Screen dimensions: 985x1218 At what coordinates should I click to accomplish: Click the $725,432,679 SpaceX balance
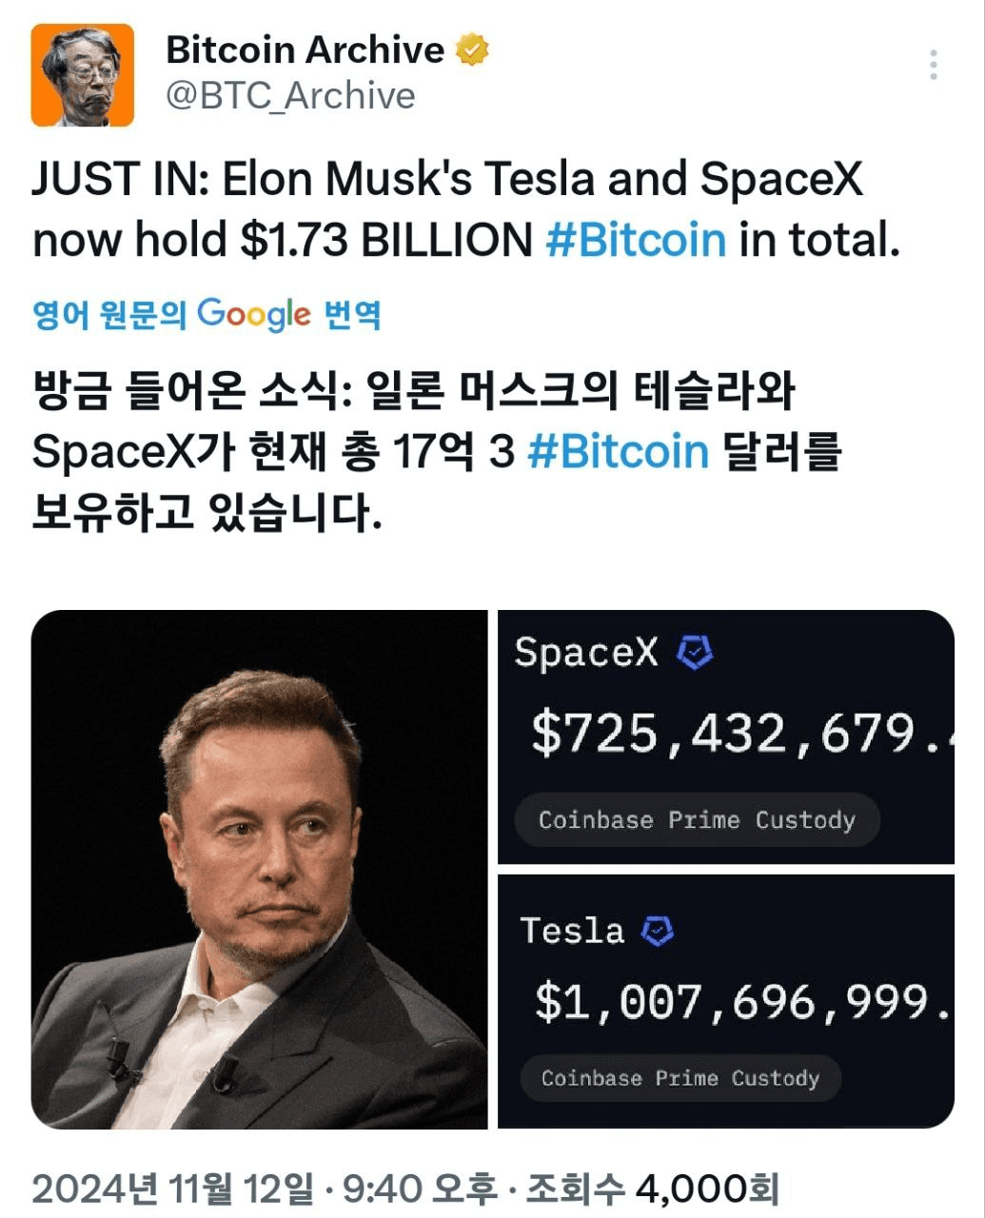[x=742, y=735]
